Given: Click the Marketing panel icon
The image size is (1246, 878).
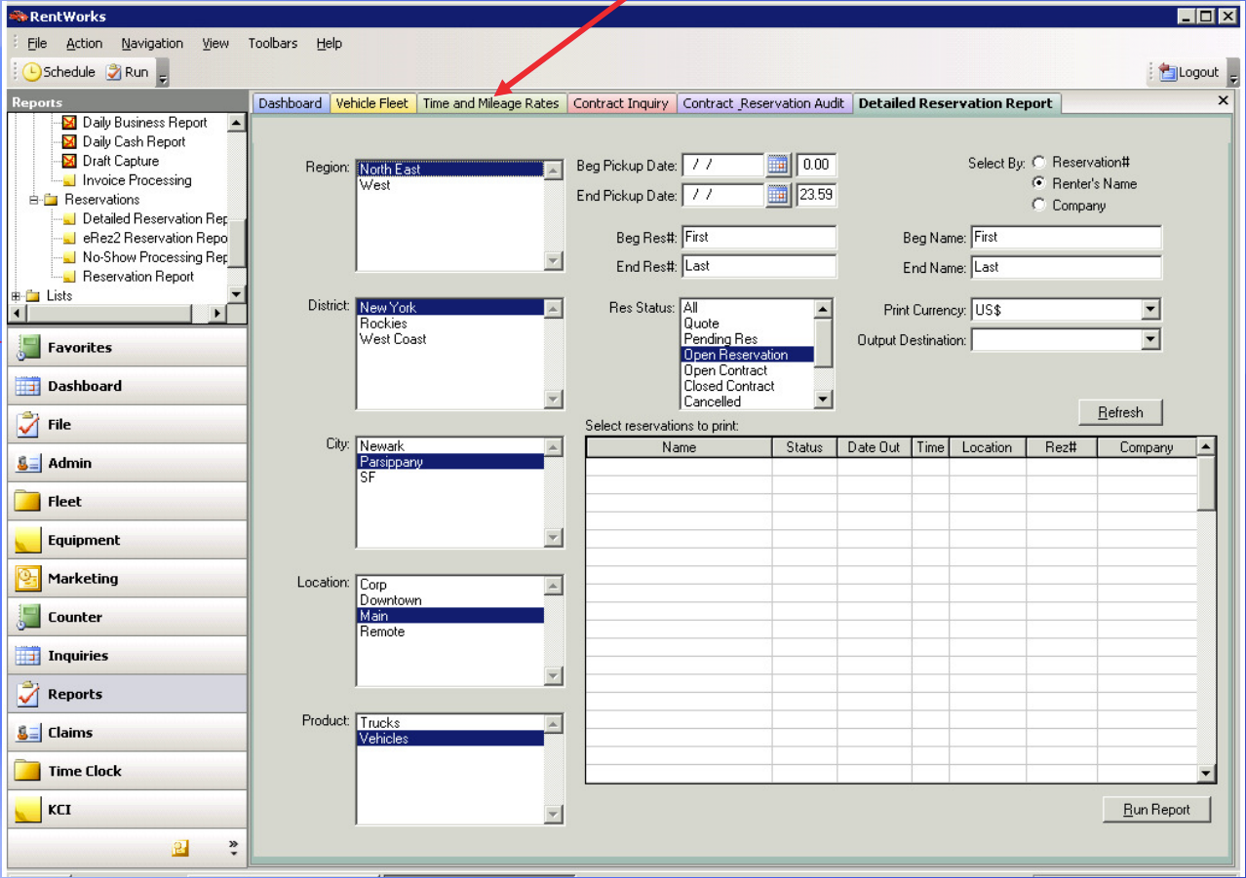Looking at the screenshot, I should [28, 579].
